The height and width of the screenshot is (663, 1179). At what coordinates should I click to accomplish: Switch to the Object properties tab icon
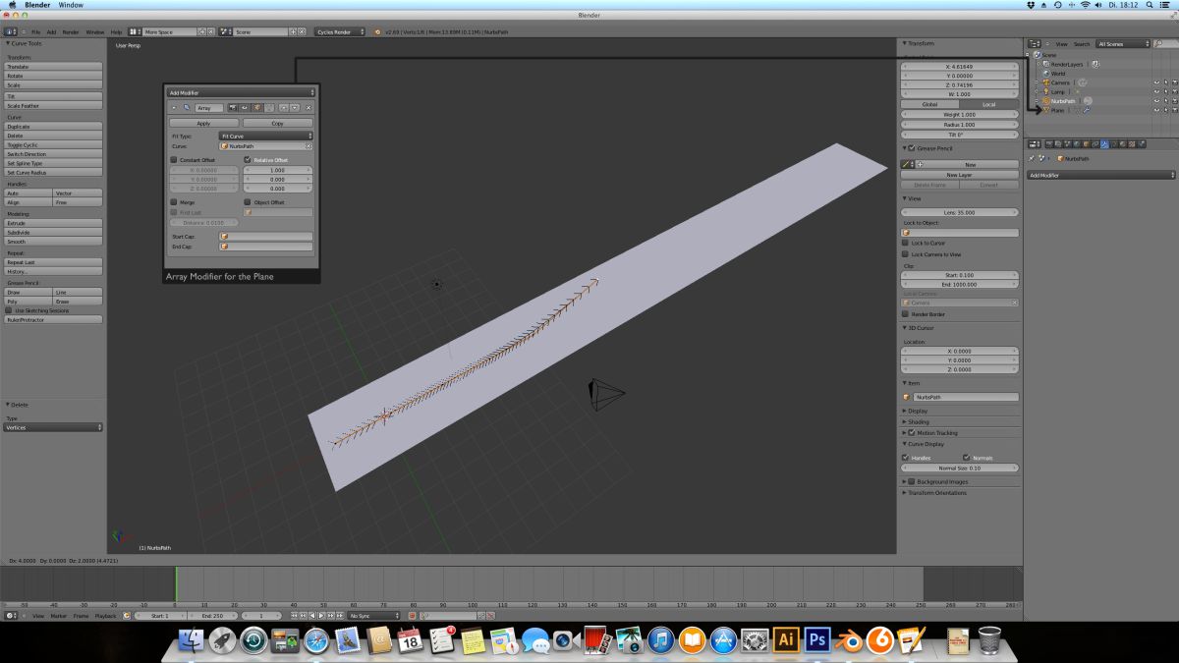click(1086, 143)
